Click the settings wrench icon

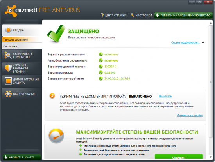(x=133, y=15)
